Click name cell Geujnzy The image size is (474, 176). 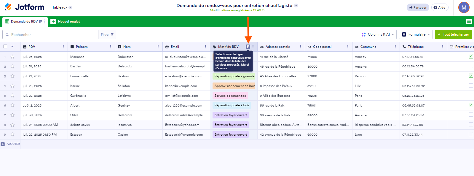[139, 105]
